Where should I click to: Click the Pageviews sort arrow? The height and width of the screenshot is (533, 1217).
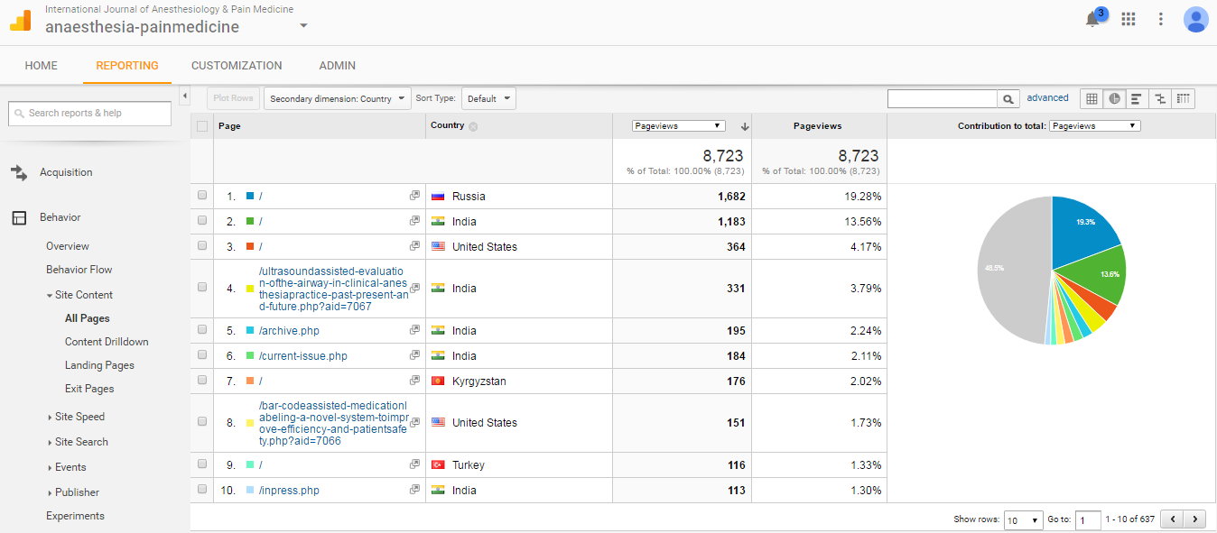point(745,126)
